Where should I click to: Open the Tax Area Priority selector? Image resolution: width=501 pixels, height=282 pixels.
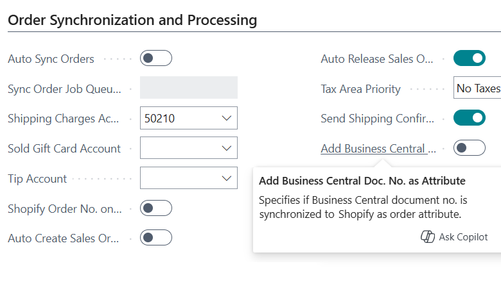click(477, 88)
